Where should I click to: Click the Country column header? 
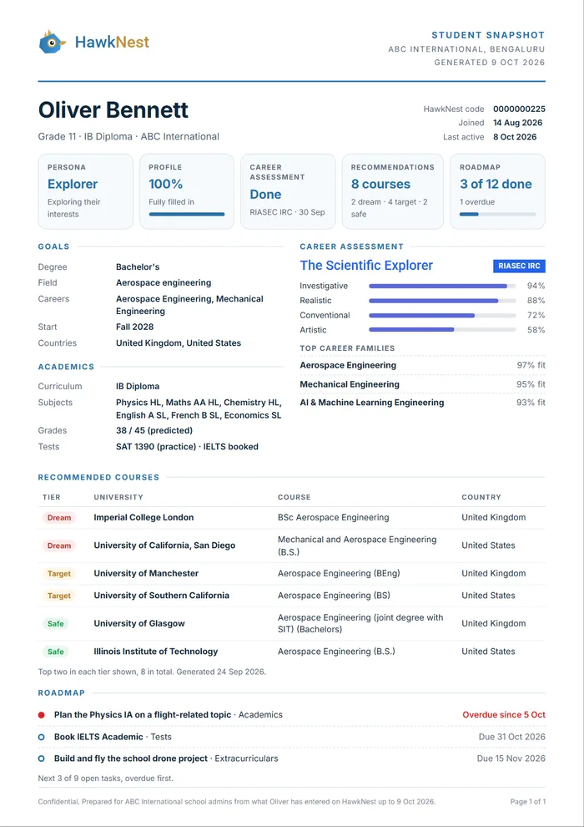pyautogui.click(x=481, y=497)
